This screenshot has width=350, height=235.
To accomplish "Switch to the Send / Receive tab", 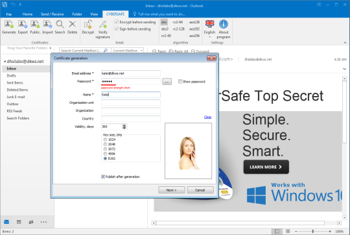I will pyautogui.click(x=52, y=14).
